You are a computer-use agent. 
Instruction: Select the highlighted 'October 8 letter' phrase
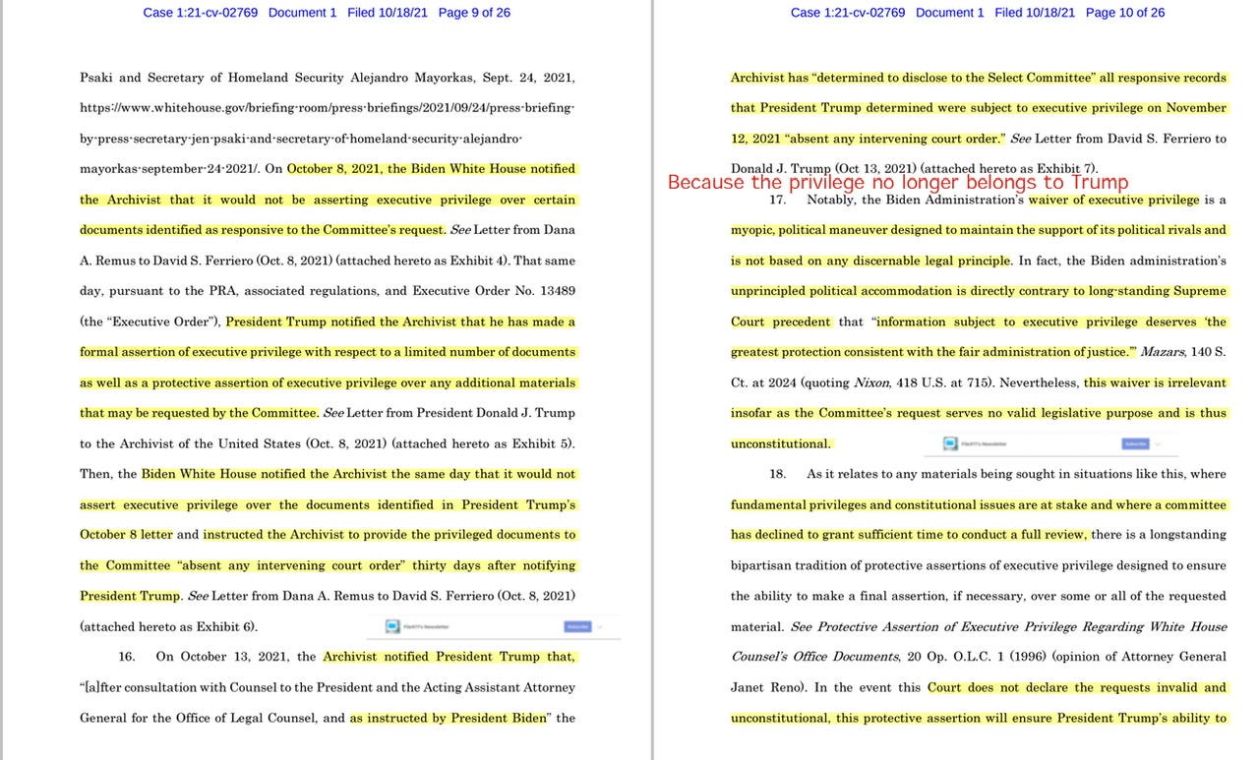(x=126, y=535)
